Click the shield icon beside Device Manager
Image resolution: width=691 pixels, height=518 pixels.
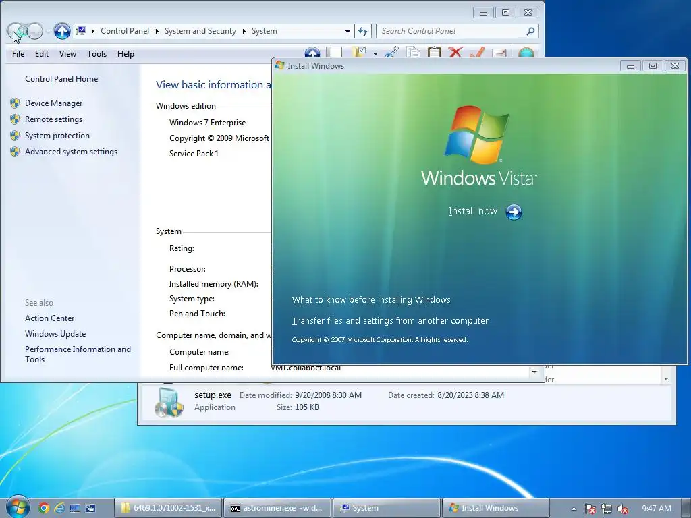coord(15,103)
